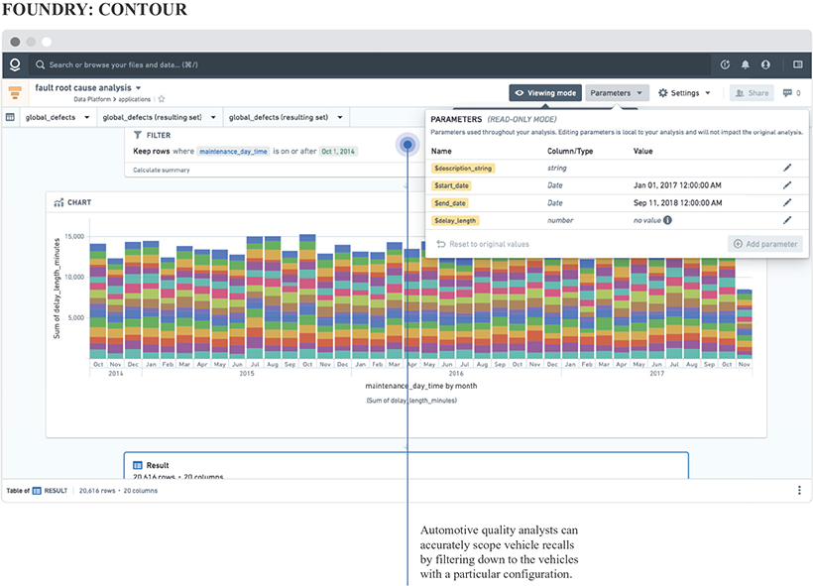Edit the $delay_length parameter with pencil icon
This screenshot has width=813, height=586.
(787, 220)
